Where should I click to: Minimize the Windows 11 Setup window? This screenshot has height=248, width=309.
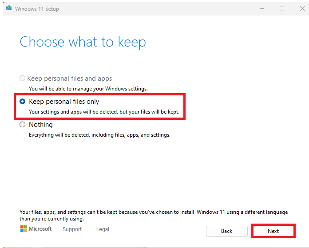261,8
